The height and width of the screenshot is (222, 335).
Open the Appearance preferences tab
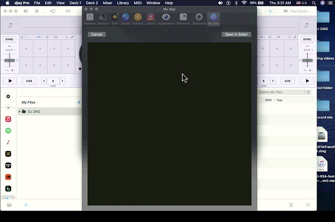tap(166, 19)
